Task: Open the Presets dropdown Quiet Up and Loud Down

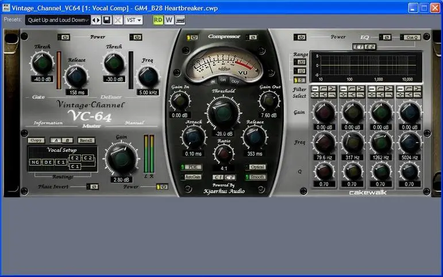Action: click(58, 20)
